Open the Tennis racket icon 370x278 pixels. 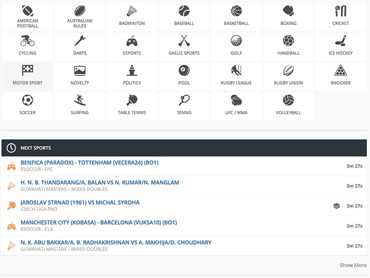click(184, 100)
